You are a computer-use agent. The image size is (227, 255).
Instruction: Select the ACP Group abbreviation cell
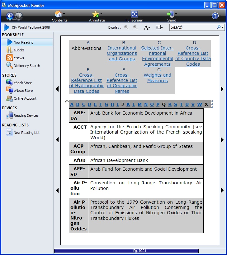click(79, 149)
